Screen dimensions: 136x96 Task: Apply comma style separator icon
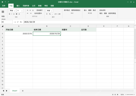(52, 14)
